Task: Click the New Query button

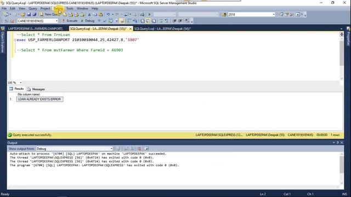Action: [49, 15]
